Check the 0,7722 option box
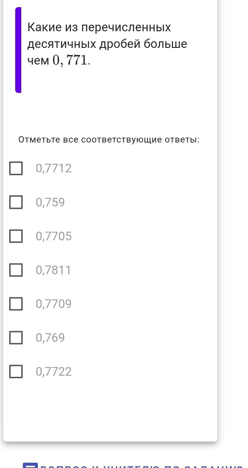Screen dimensions: 248x468 pos(16,371)
